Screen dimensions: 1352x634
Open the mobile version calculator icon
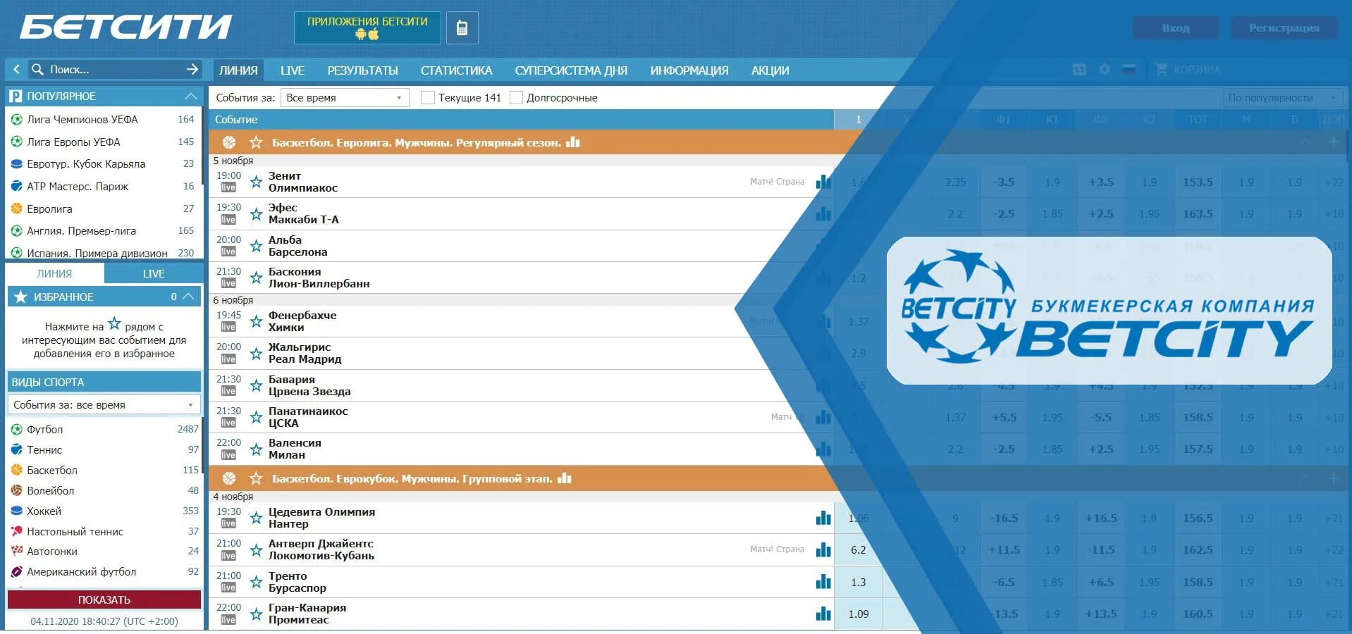point(462,27)
